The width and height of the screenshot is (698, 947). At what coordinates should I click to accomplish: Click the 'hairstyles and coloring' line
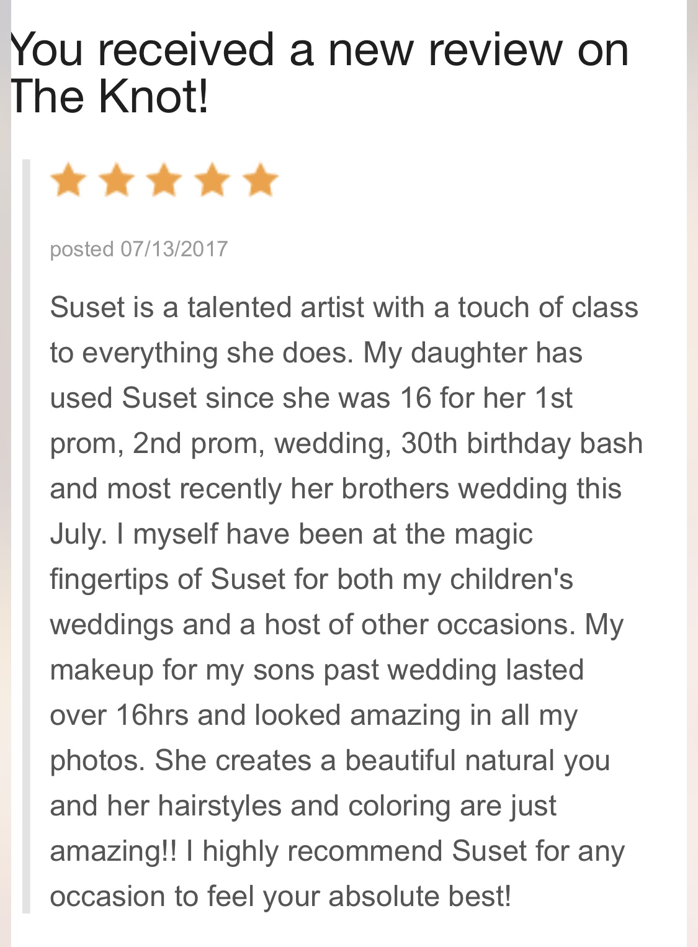pyautogui.click(x=303, y=806)
